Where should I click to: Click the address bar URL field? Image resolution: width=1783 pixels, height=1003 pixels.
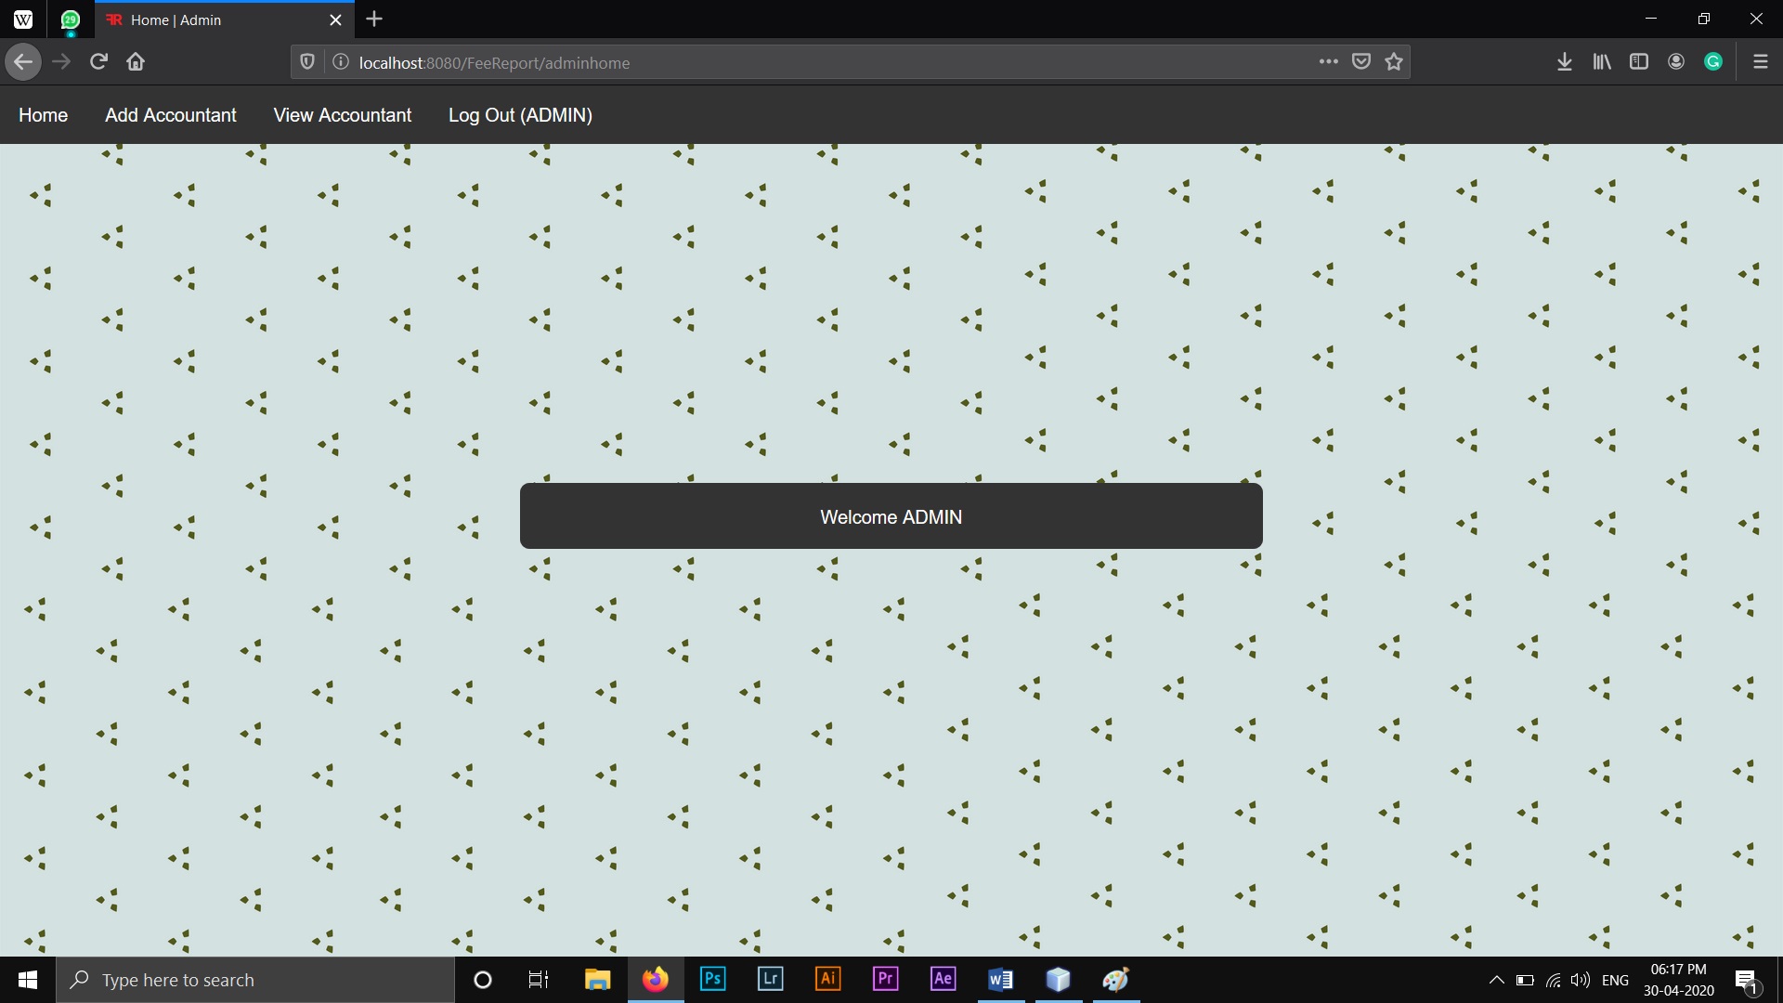(x=743, y=62)
